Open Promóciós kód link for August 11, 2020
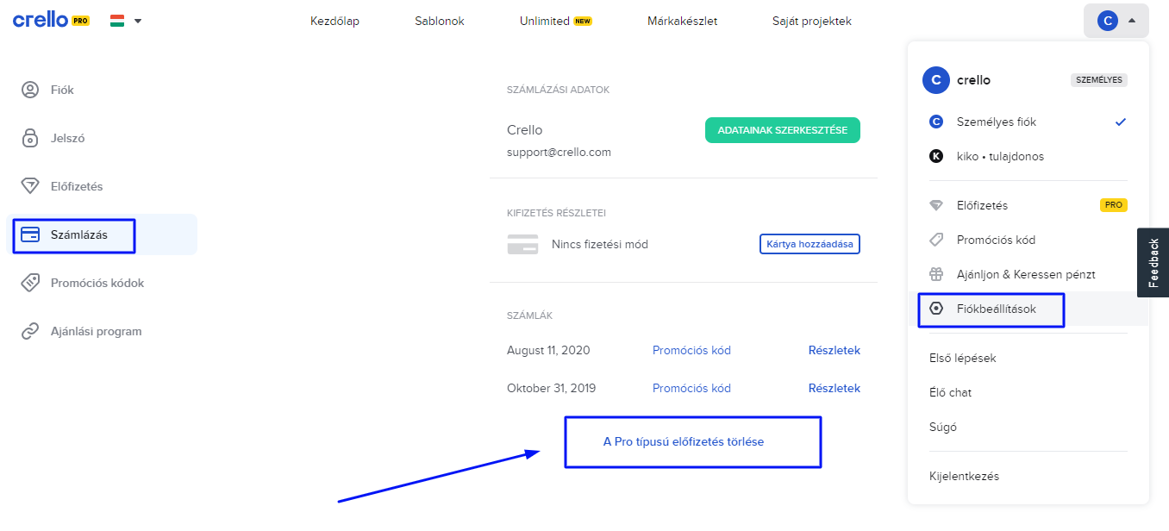 (691, 350)
